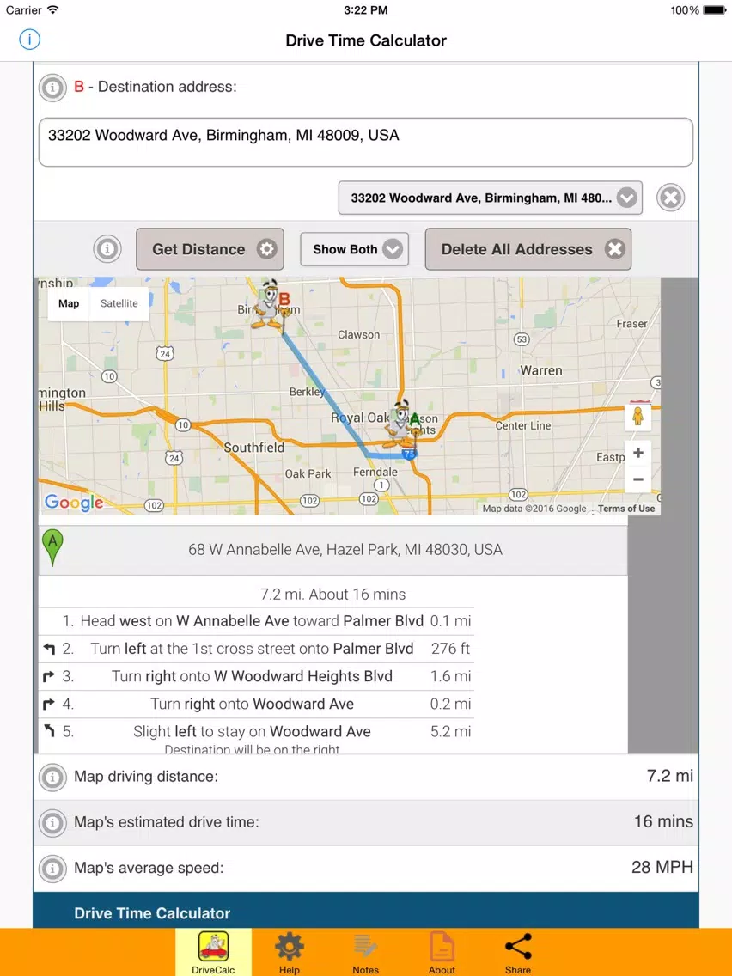The image size is (732, 976).
Task: Click the 16 mins drive time value
Action: (x=663, y=821)
